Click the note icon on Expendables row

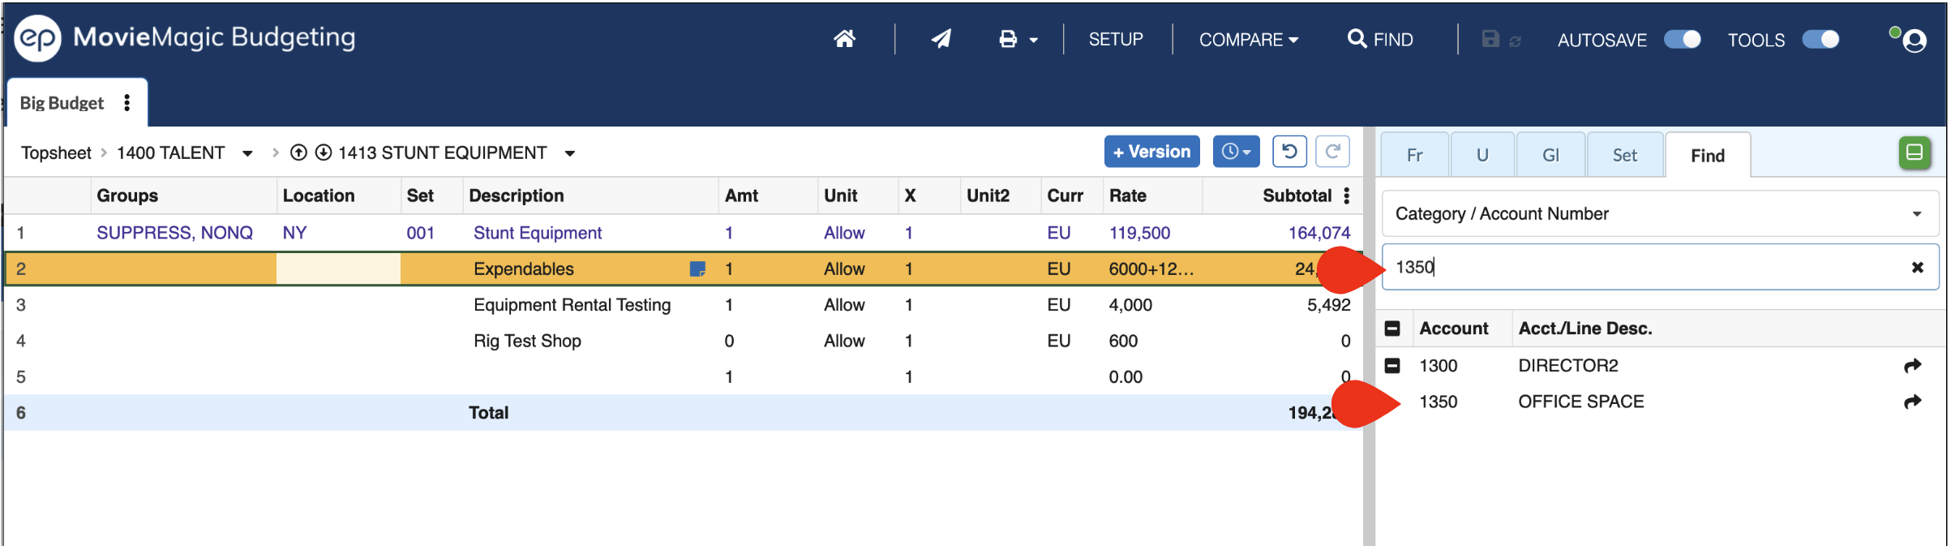coord(697,269)
